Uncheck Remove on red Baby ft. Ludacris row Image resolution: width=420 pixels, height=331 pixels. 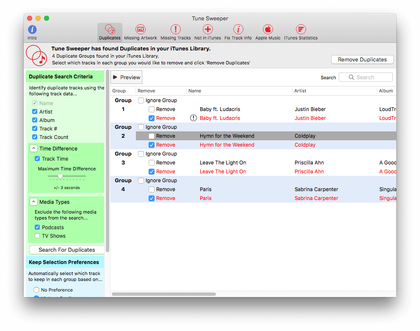tap(152, 118)
